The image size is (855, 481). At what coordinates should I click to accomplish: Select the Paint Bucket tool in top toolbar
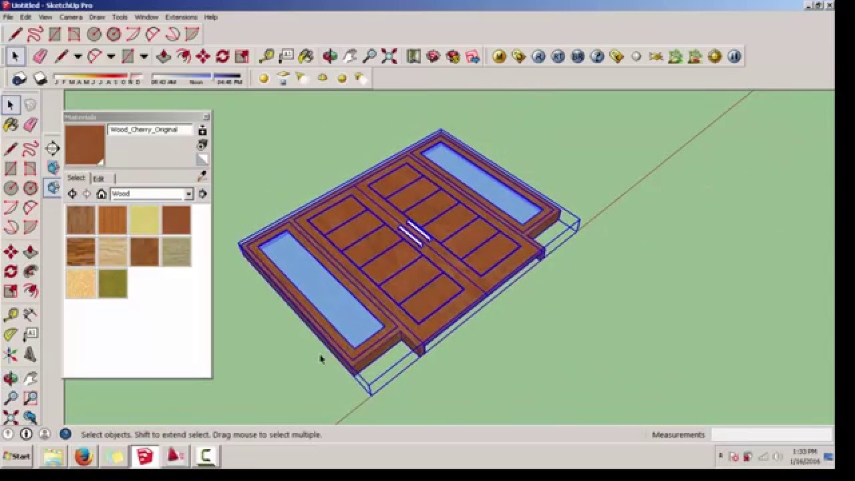[x=306, y=57]
